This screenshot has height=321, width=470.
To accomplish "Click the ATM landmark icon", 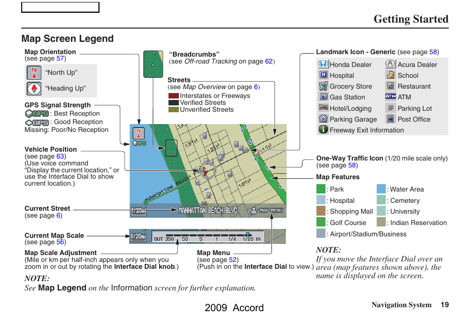I will point(391,96).
